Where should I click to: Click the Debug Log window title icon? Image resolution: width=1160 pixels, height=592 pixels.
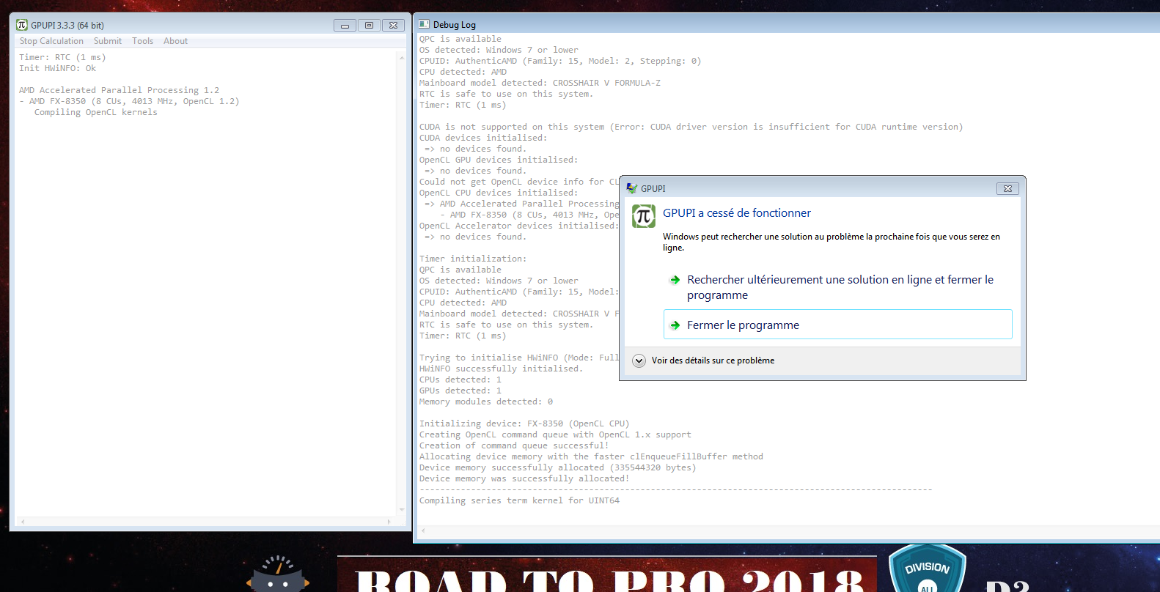coord(424,24)
